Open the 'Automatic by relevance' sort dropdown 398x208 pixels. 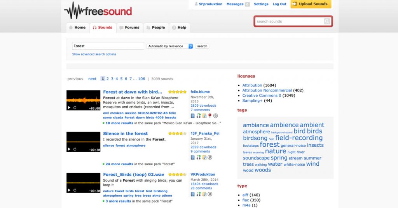tap(169, 46)
